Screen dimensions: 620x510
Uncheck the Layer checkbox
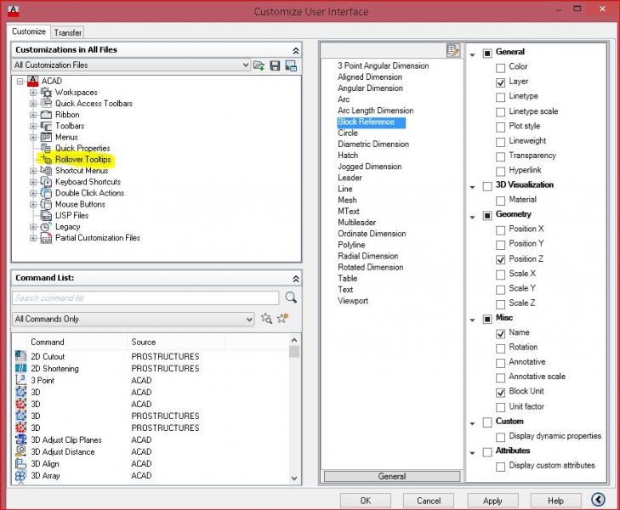click(x=500, y=82)
